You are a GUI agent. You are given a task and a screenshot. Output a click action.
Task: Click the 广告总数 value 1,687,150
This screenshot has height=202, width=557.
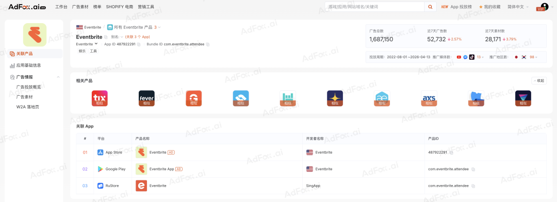(381, 39)
